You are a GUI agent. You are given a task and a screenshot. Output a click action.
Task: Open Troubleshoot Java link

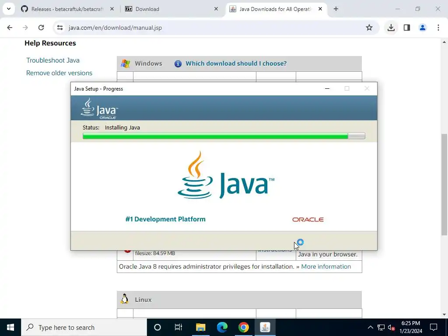[53, 60]
